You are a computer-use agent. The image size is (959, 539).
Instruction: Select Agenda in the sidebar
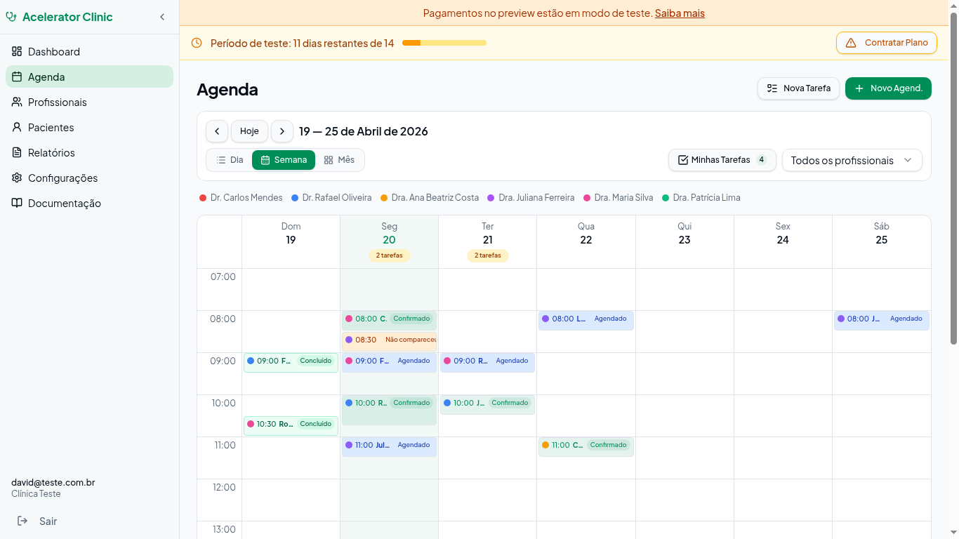(89, 76)
